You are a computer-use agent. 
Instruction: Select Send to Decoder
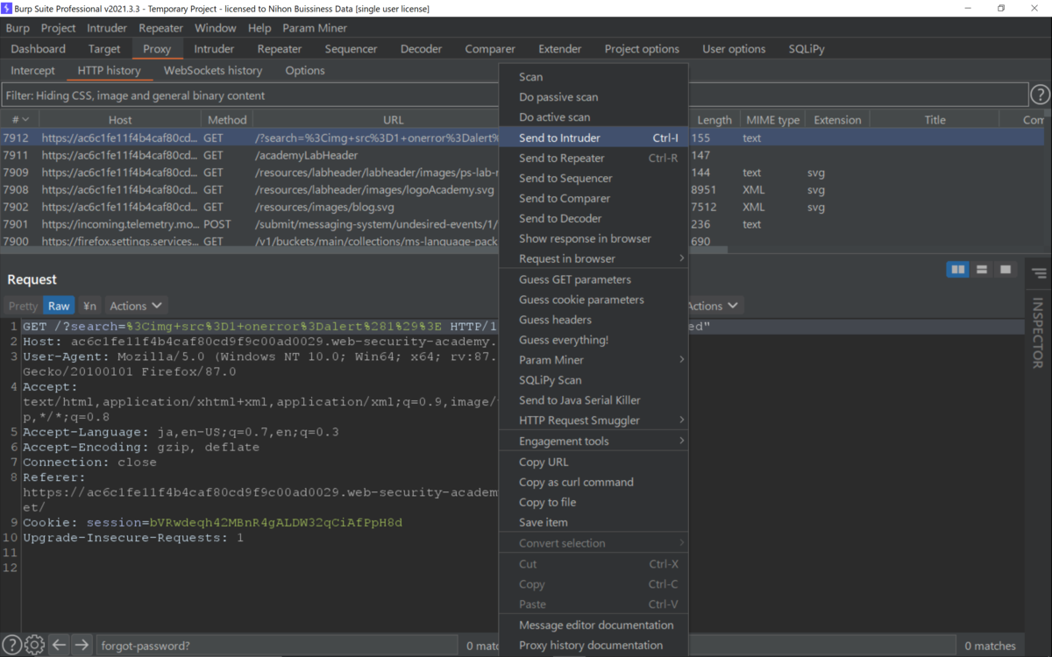click(x=594, y=218)
